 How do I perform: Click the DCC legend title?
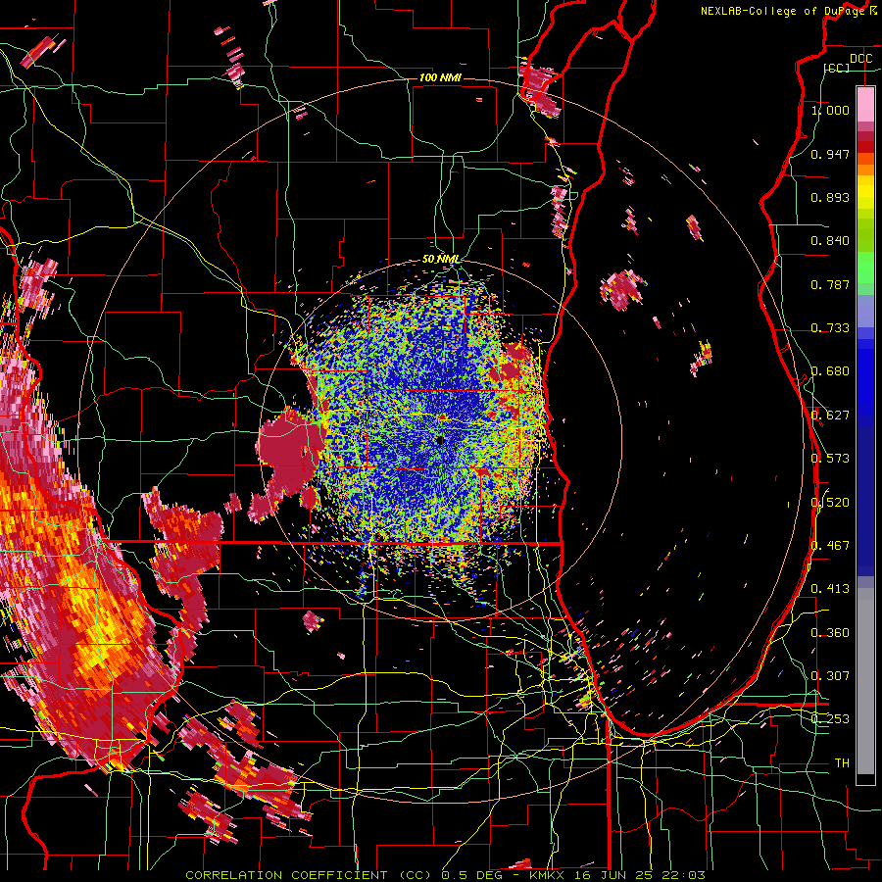[860, 59]
